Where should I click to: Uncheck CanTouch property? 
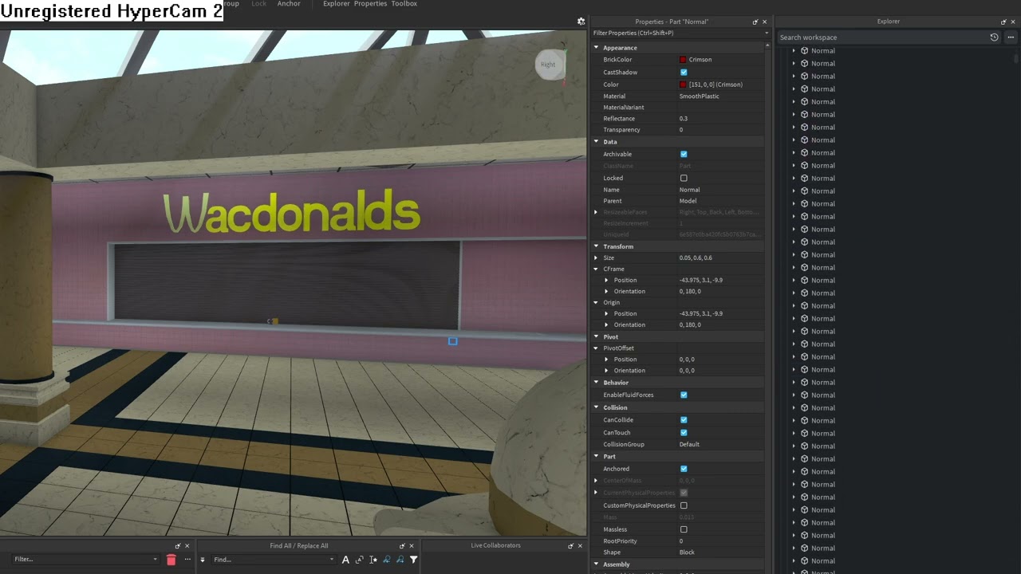684,433
